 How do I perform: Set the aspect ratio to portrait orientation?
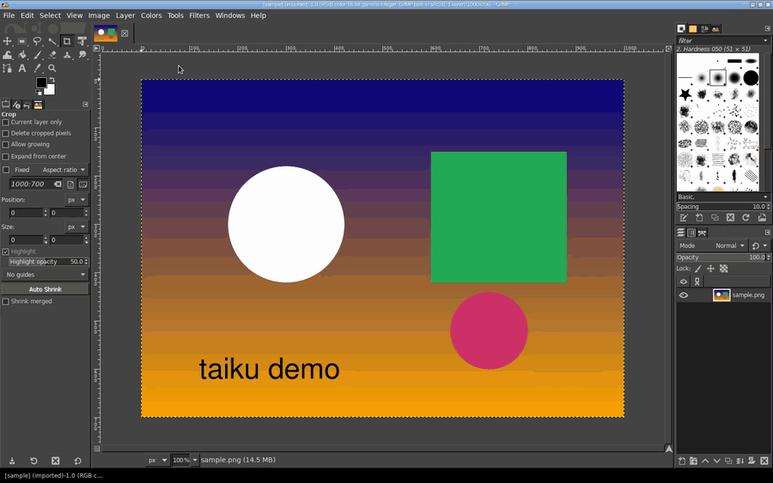click(x=70, y=184)
